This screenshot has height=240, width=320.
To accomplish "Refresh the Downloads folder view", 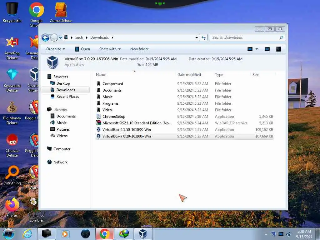I will pos(204,37).
